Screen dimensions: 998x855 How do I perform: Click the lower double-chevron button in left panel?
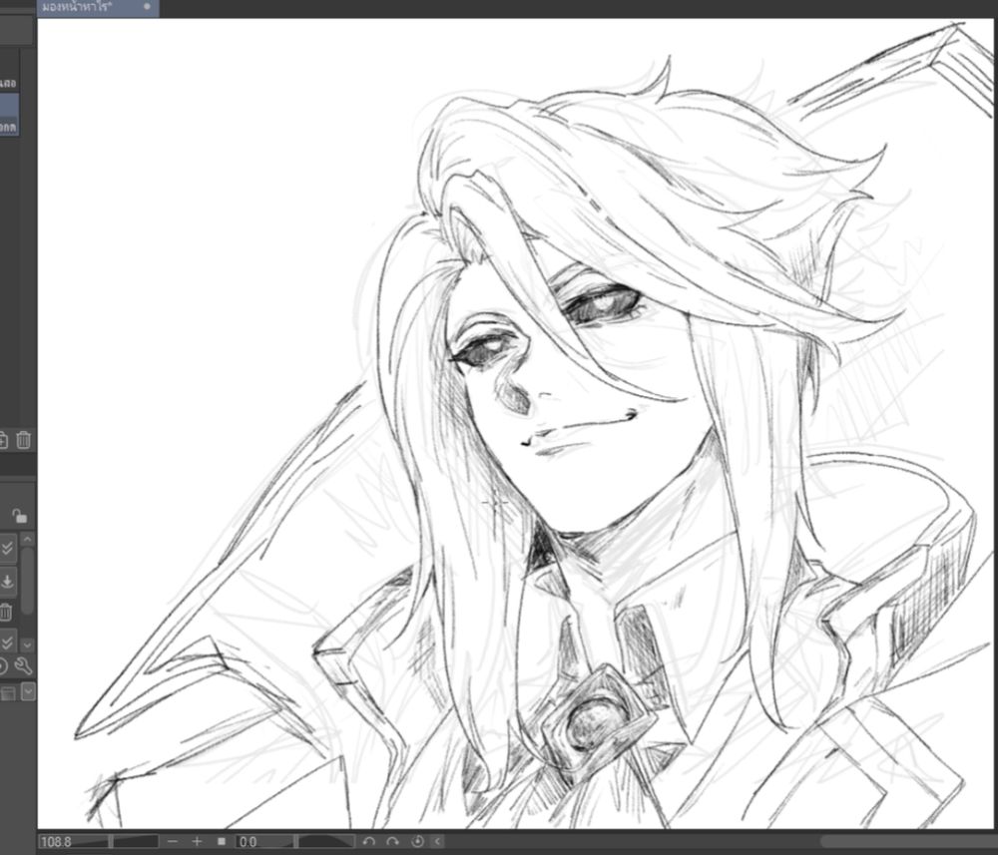(7, 641)
